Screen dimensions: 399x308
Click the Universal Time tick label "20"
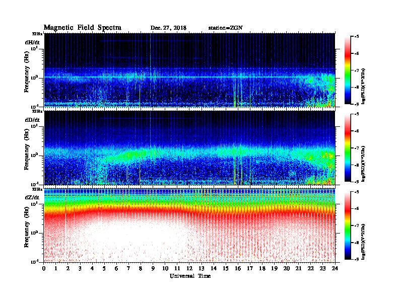287,268
